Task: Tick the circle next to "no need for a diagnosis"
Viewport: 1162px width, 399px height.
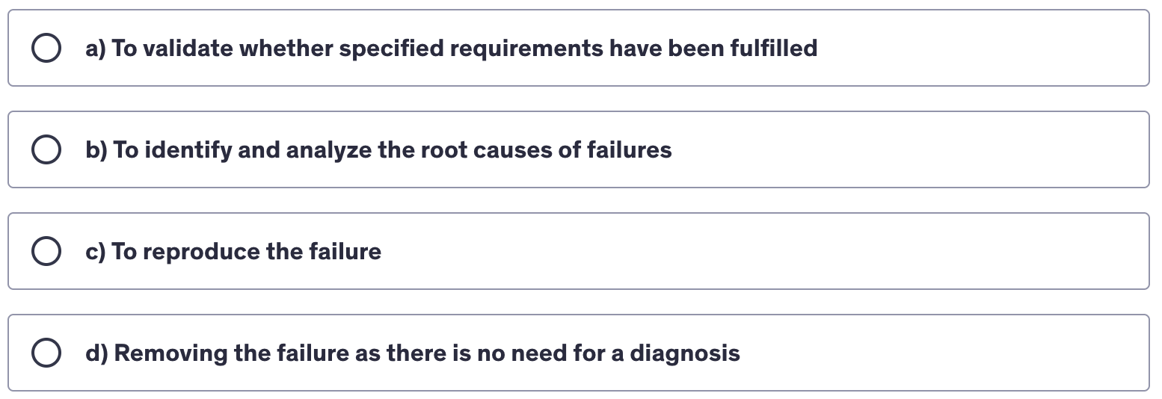Action: coord(46,353)
